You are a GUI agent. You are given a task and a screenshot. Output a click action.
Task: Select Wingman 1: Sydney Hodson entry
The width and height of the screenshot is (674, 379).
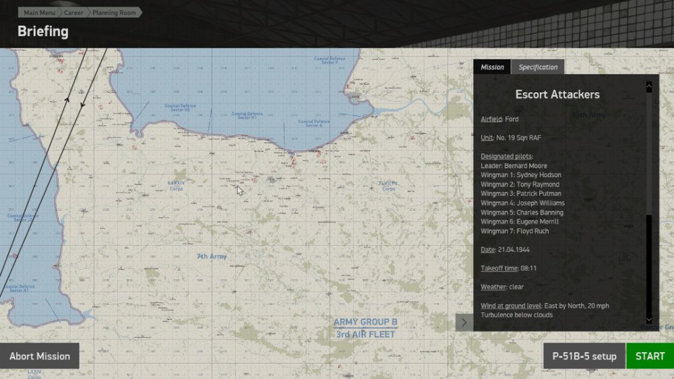coord(520,175)
